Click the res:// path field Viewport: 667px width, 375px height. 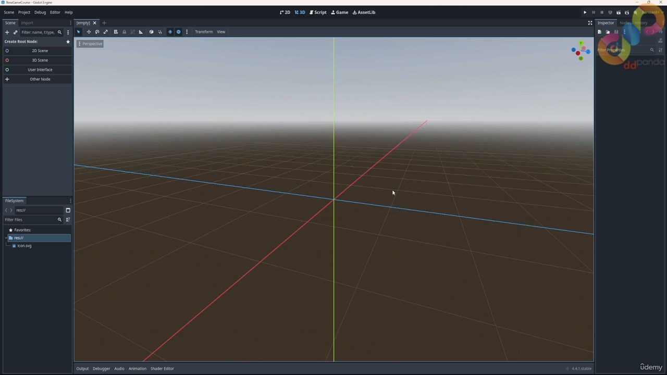39,210
